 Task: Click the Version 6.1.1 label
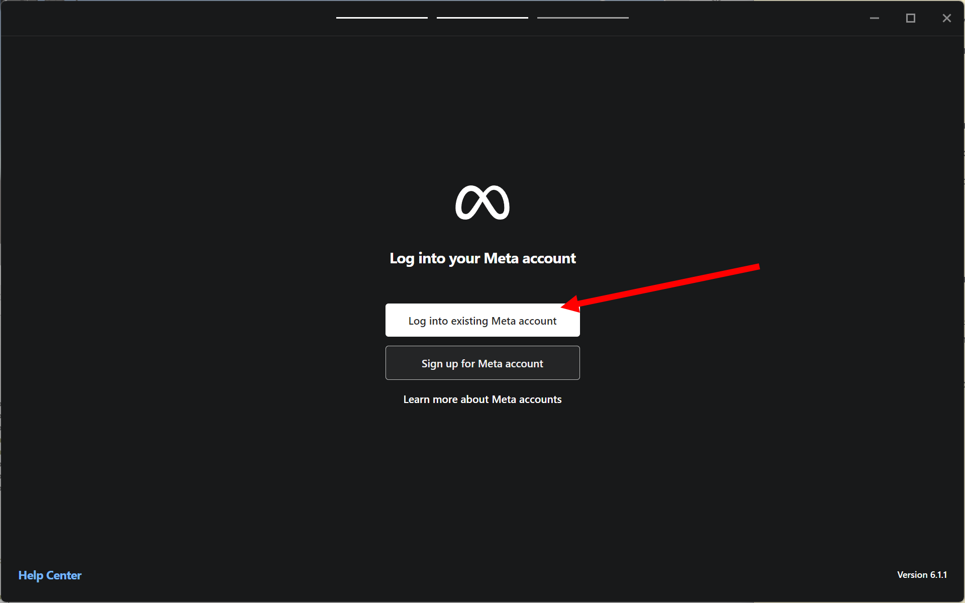point(922,575)
